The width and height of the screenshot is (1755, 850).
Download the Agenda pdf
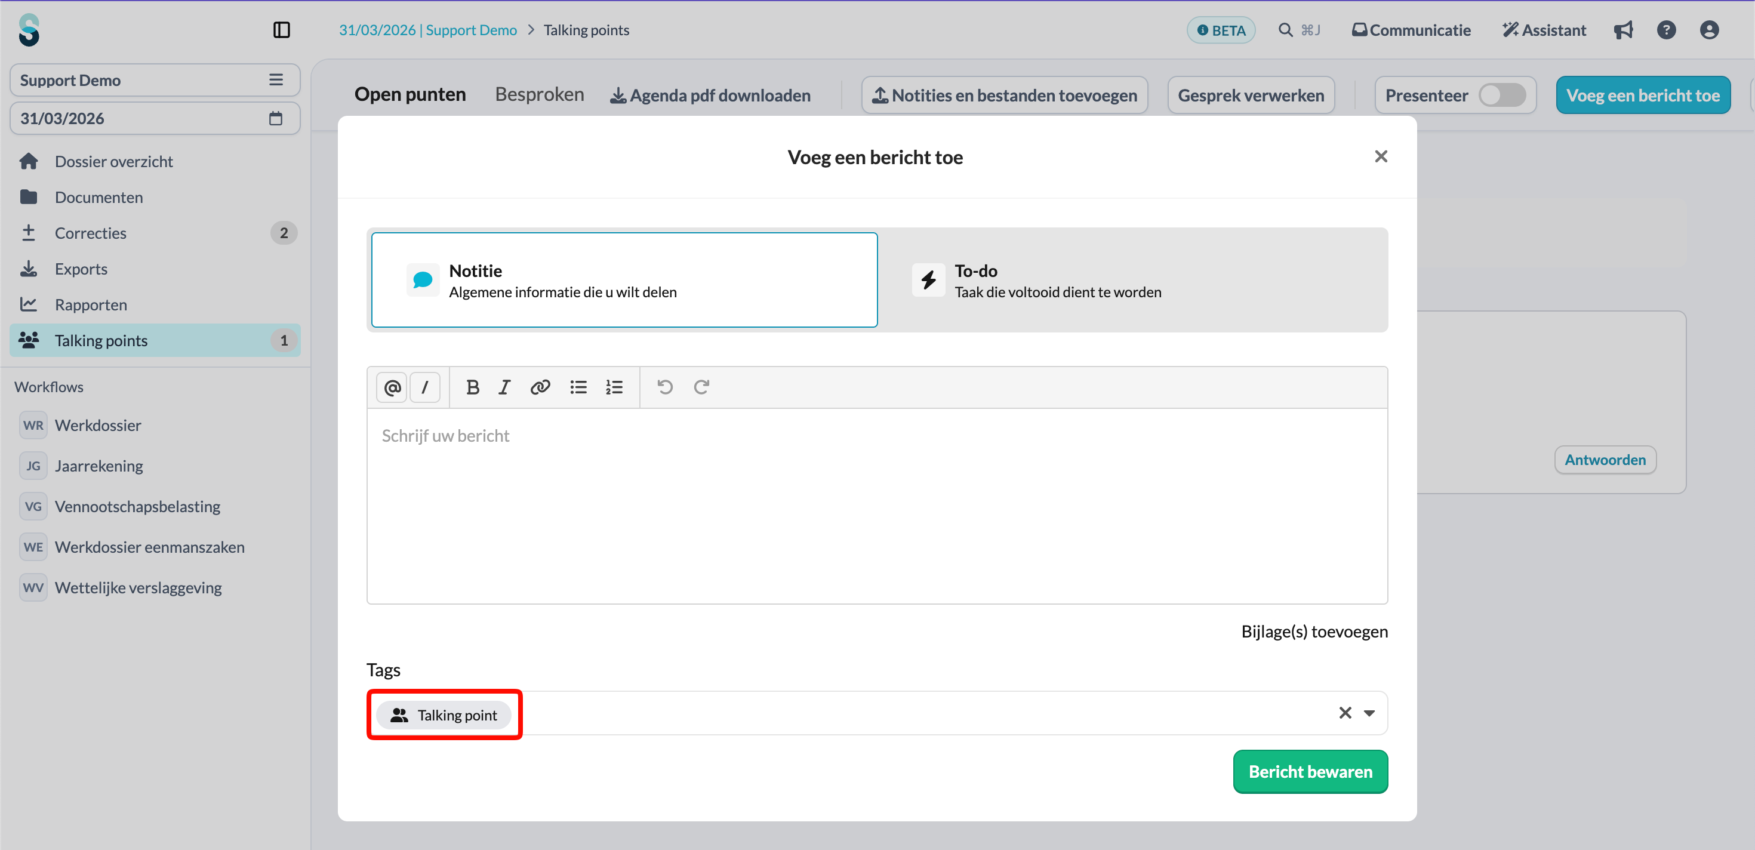click(x=710, y=96)
